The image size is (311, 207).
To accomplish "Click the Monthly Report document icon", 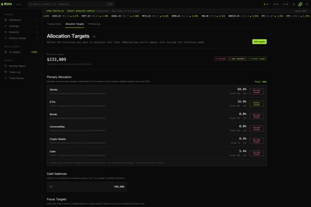I will tap(5, 66).
